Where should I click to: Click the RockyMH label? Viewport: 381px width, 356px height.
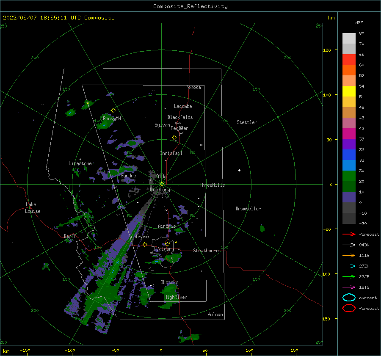click(x=112, y=119)
